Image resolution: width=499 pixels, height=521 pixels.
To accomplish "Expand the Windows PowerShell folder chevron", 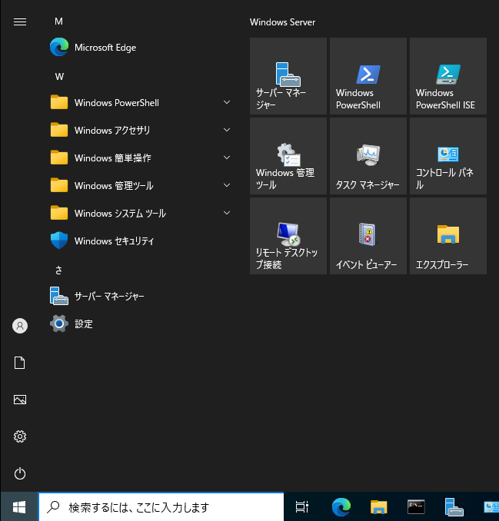I will tap(227, 102).
